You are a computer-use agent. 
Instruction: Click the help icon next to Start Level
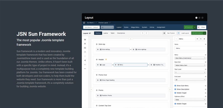pyautogui.click(x=205, y=69)
